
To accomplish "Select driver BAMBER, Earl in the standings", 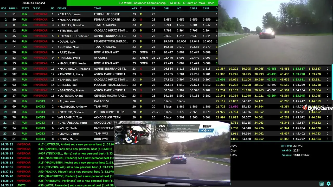I will [69, 80].
